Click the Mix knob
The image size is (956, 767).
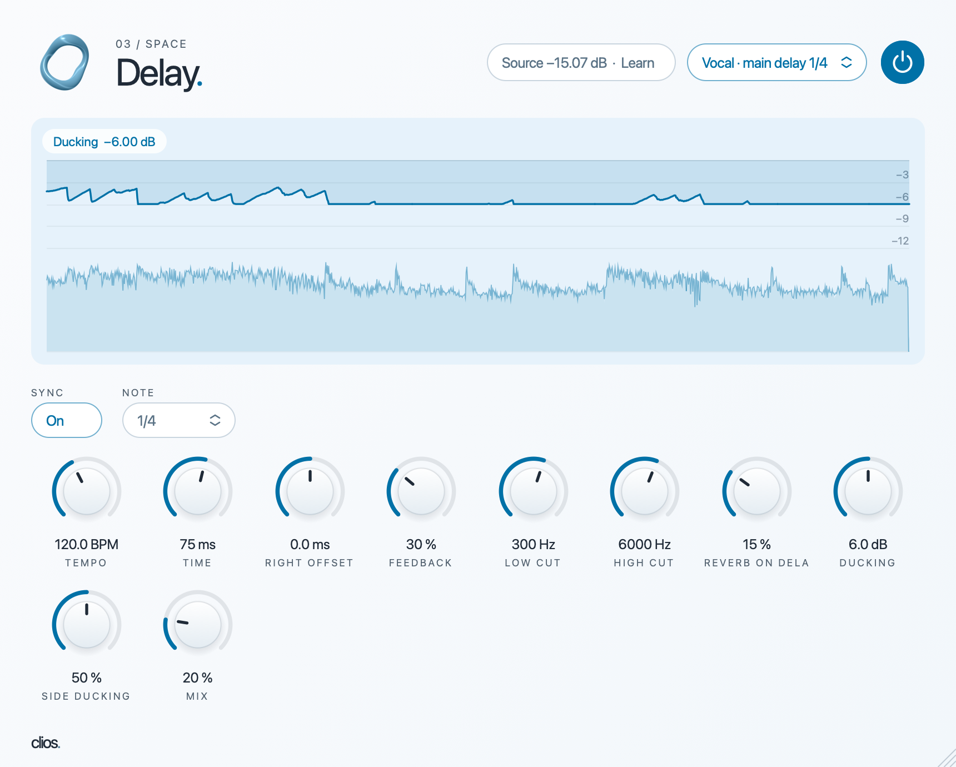pos(198,625)
